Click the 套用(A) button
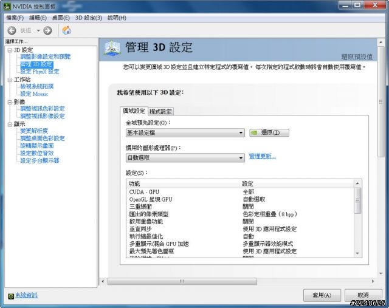This screenshot has height=308, width=389. [x=322, y=295]
